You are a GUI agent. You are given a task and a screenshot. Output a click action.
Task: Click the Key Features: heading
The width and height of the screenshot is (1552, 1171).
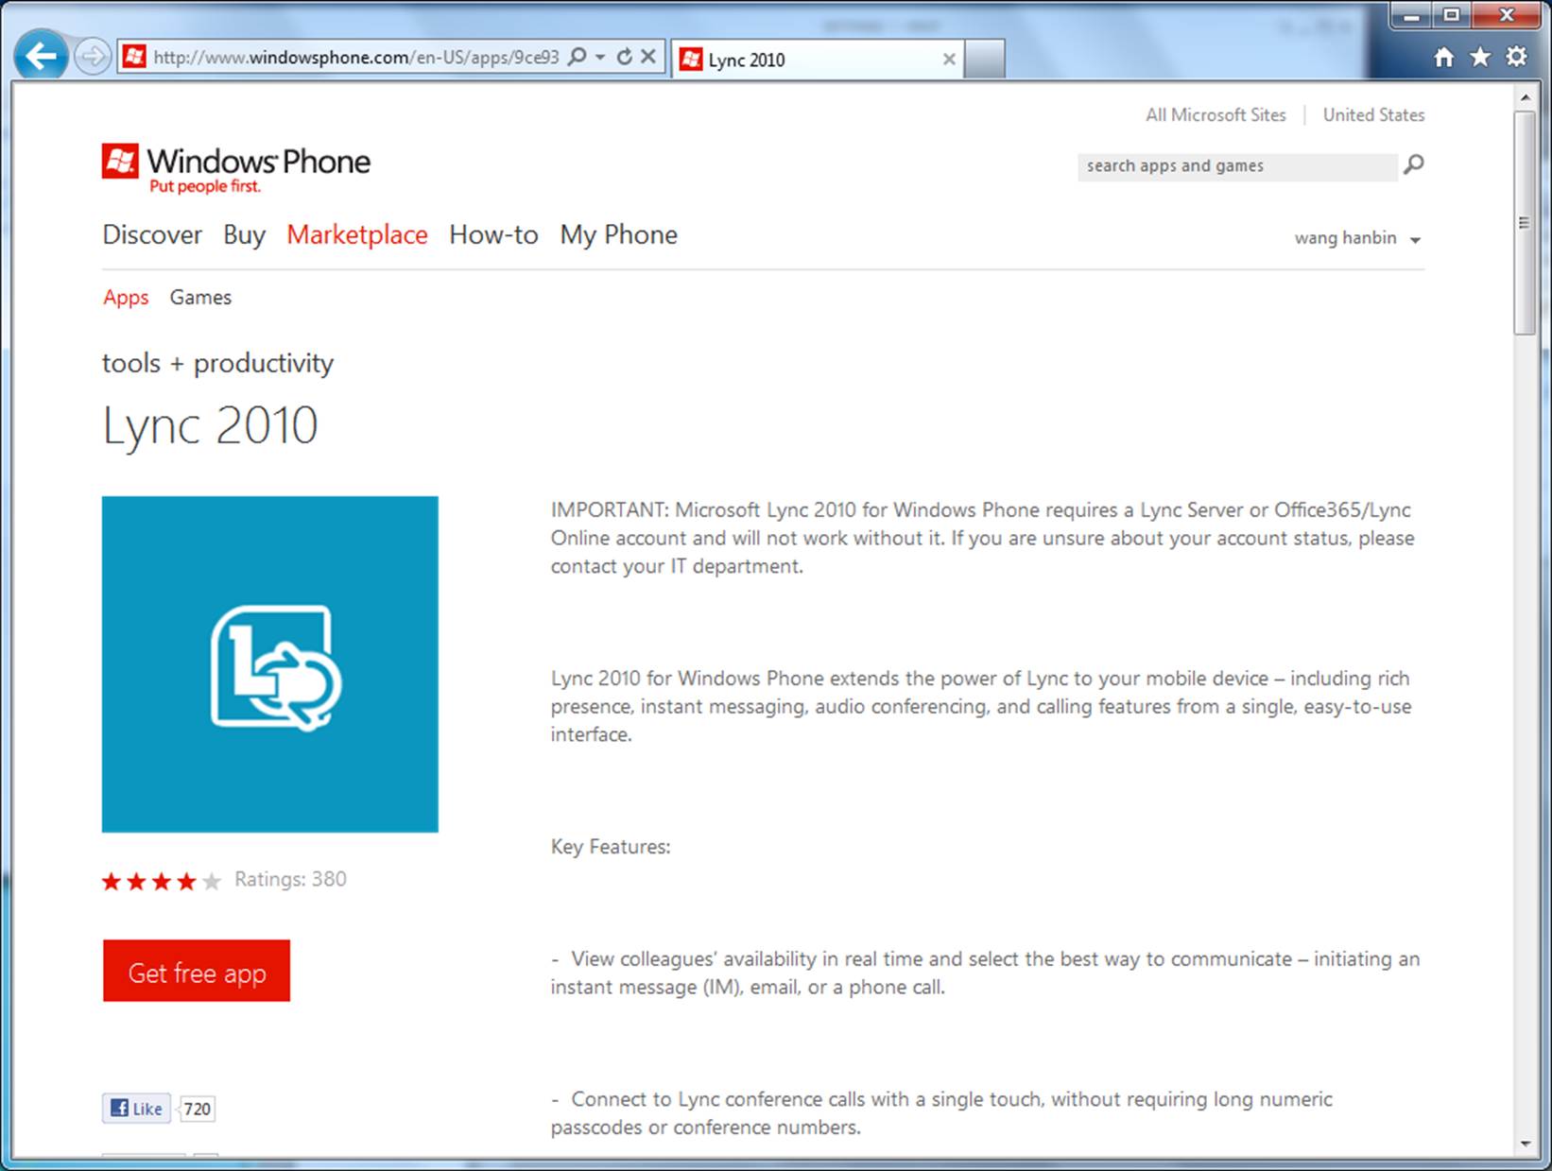(611, 847)
